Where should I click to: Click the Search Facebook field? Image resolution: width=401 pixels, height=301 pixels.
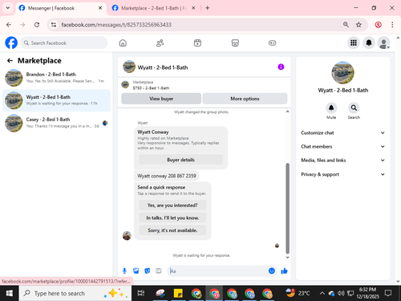pyautogui.click(x=64, y=43)
